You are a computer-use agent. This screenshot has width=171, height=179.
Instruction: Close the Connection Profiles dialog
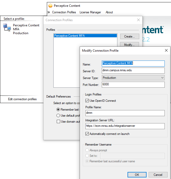point(138,20)
